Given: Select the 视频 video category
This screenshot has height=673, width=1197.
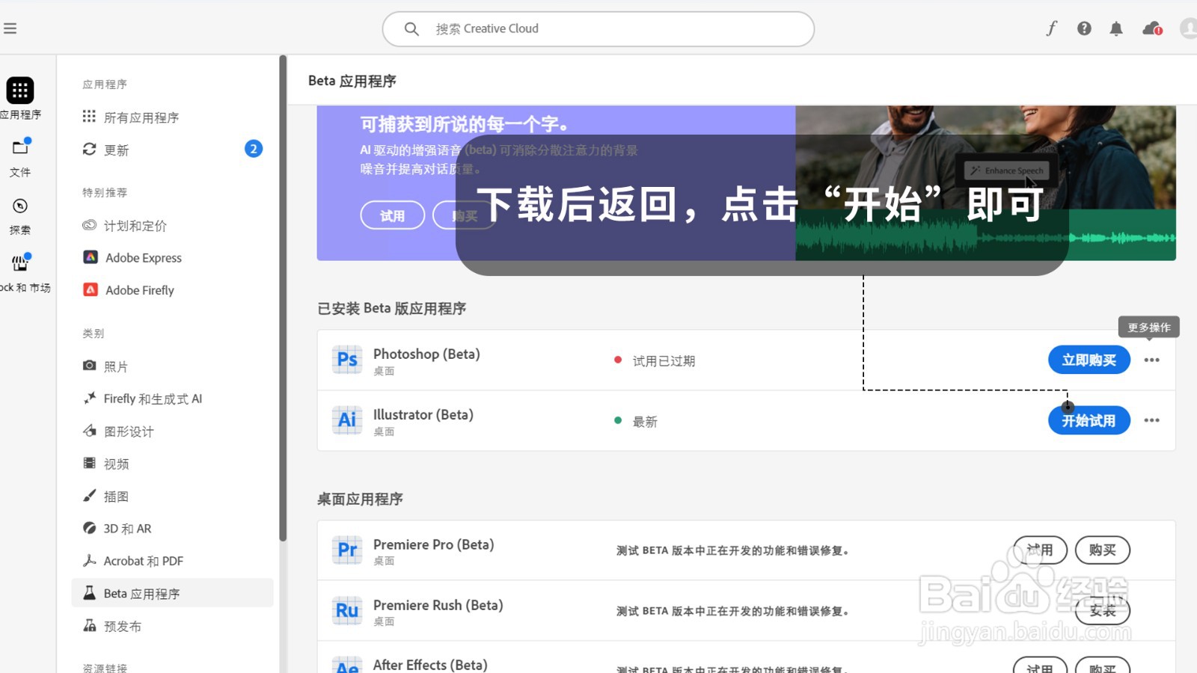Looking at the screenshot, I should pos(116,464).
